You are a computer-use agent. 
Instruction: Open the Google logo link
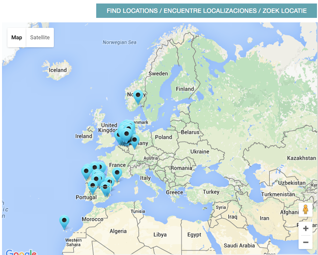click(21, 253)
